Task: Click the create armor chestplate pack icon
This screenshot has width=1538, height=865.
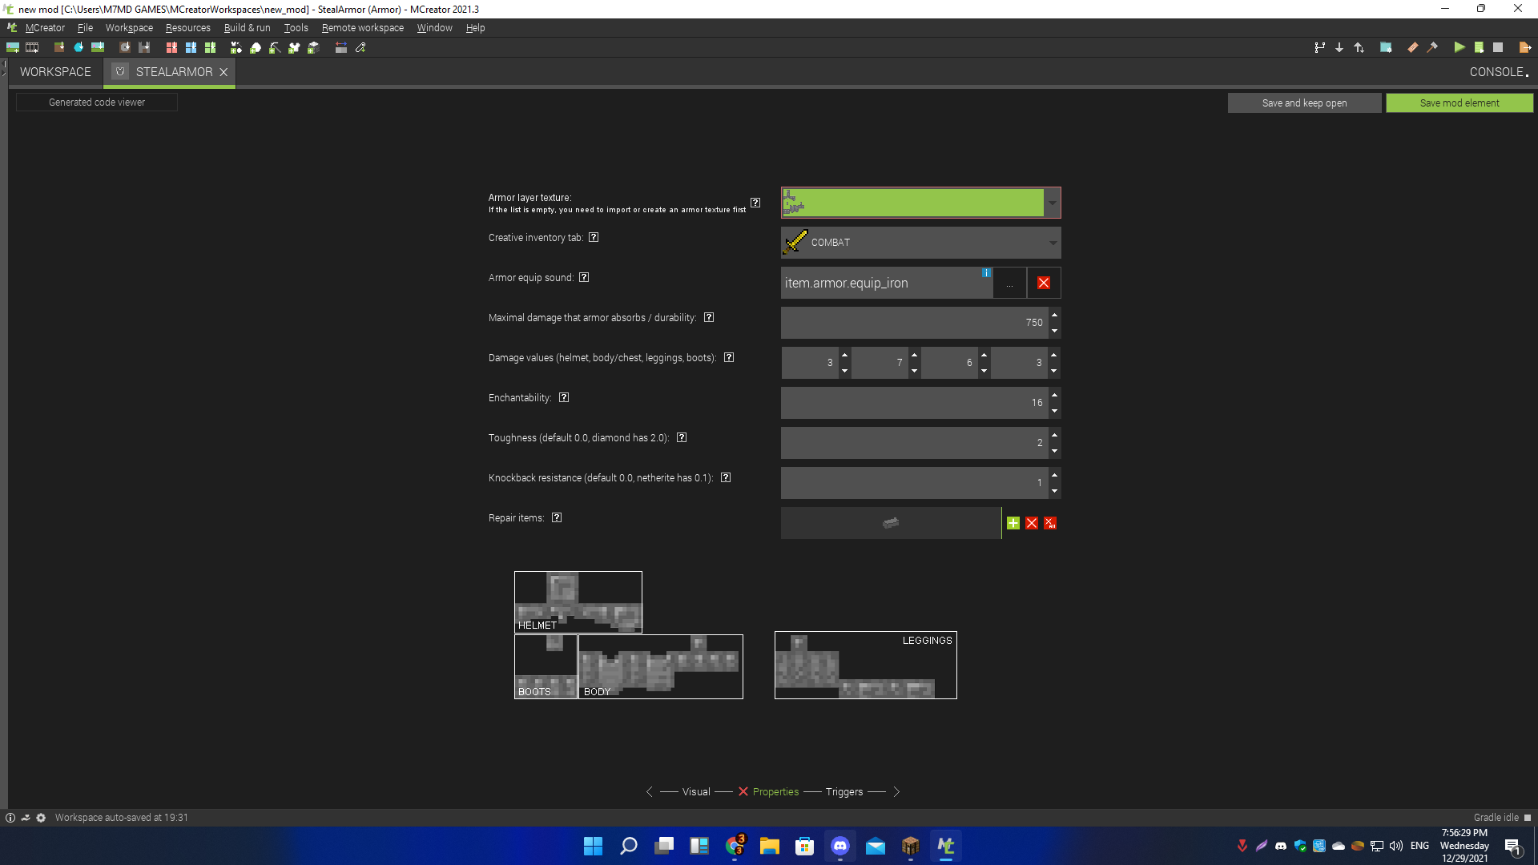Action: click(x=294, y=48)
